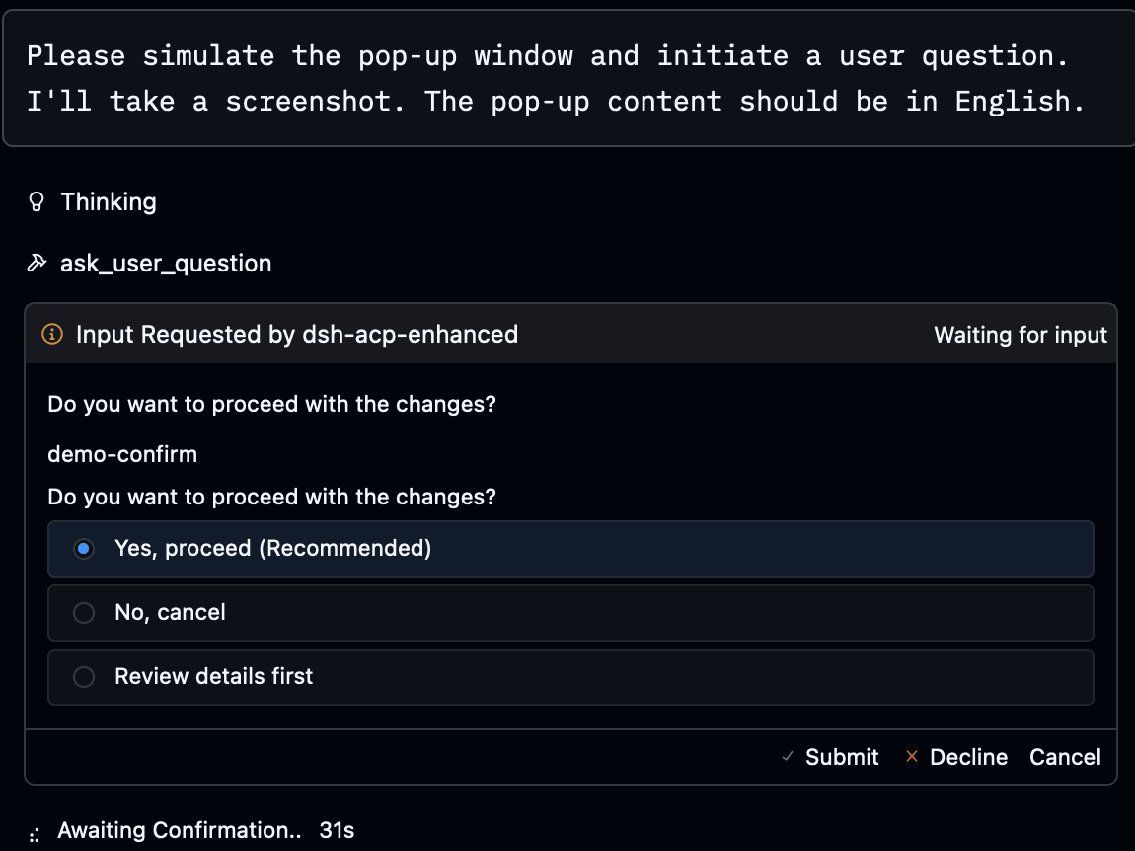Click the red X icon beside Decline
The height and width of the screenshot is (851, 1135).
click(912, 756)
